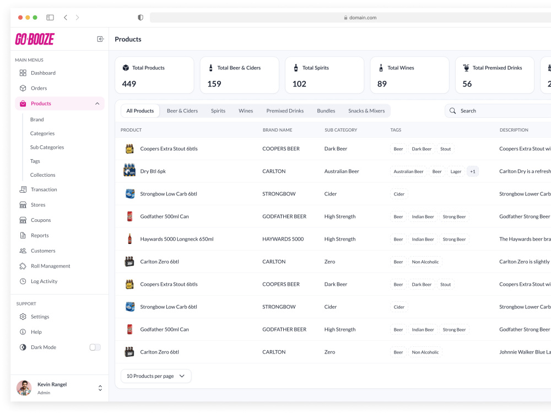Image resolution: width=551 pixels, height=413 pixels.
Task: Click the TAGS column header
Action: 396,130
